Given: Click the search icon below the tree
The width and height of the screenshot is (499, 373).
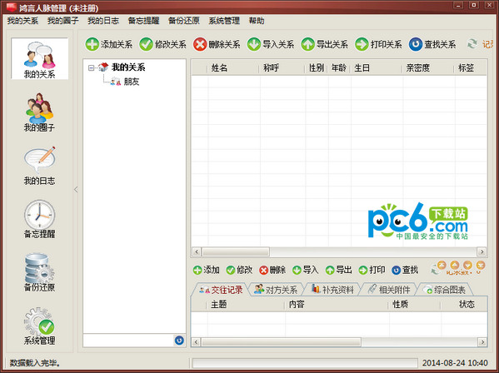Looking at the screenshot, I should point(179,341).
